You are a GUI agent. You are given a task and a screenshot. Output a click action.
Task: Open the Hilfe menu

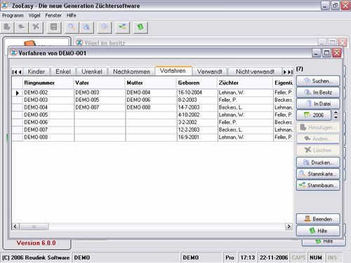71,15
